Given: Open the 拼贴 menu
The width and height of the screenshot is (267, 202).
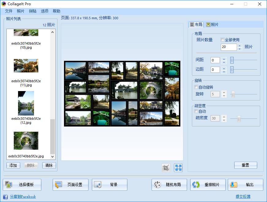Looking at the screenshot, I should [x=33, y=11].
